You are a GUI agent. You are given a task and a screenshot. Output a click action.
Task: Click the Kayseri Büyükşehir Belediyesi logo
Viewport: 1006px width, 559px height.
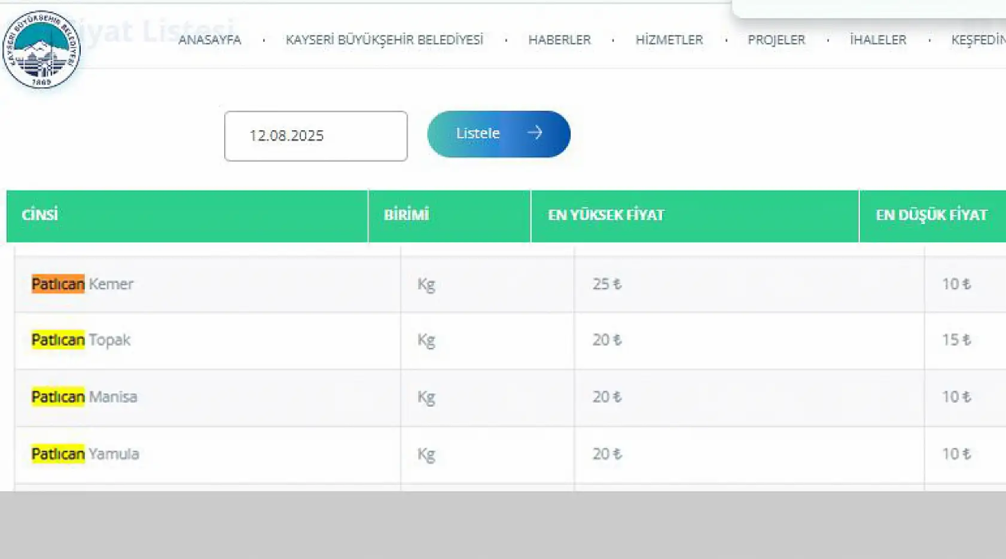coord(42,49)
